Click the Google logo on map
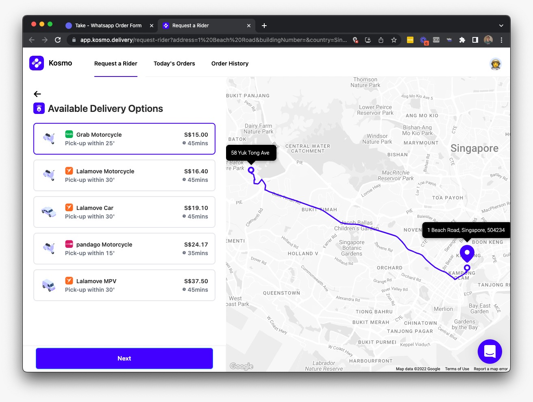Viewport: 533px width, 402px height. pyautogui.click(x=241, y=366)
